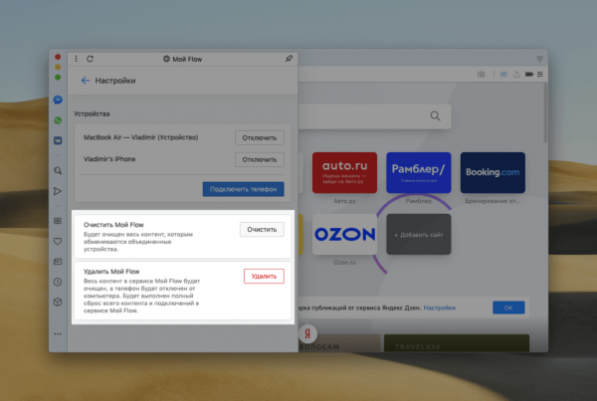
Task: Open the Рамблер speed dial tile
Action: (419, 172)
